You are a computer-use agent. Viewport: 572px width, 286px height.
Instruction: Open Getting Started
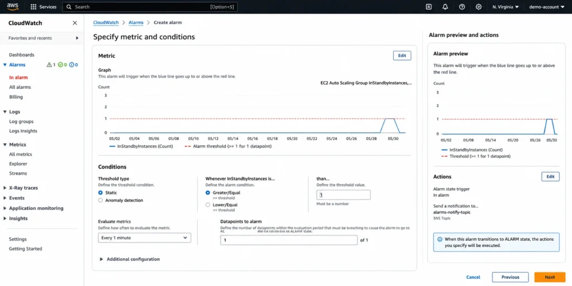coord(26,249)
